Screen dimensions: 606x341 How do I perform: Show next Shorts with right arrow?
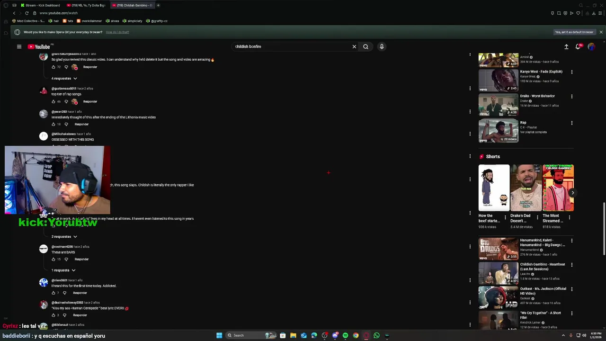click(x=572, y=193)
